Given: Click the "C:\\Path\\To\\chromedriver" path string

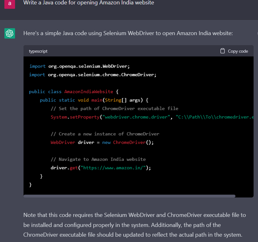Looking at the screenshot, I should 214,117.
